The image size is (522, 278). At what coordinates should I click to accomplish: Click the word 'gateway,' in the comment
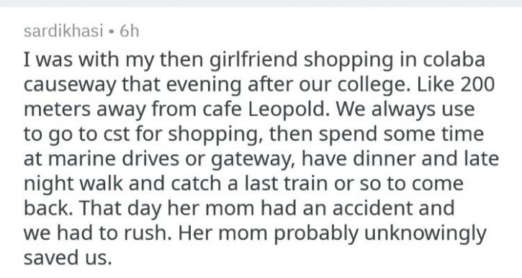[x=253, y=160]
